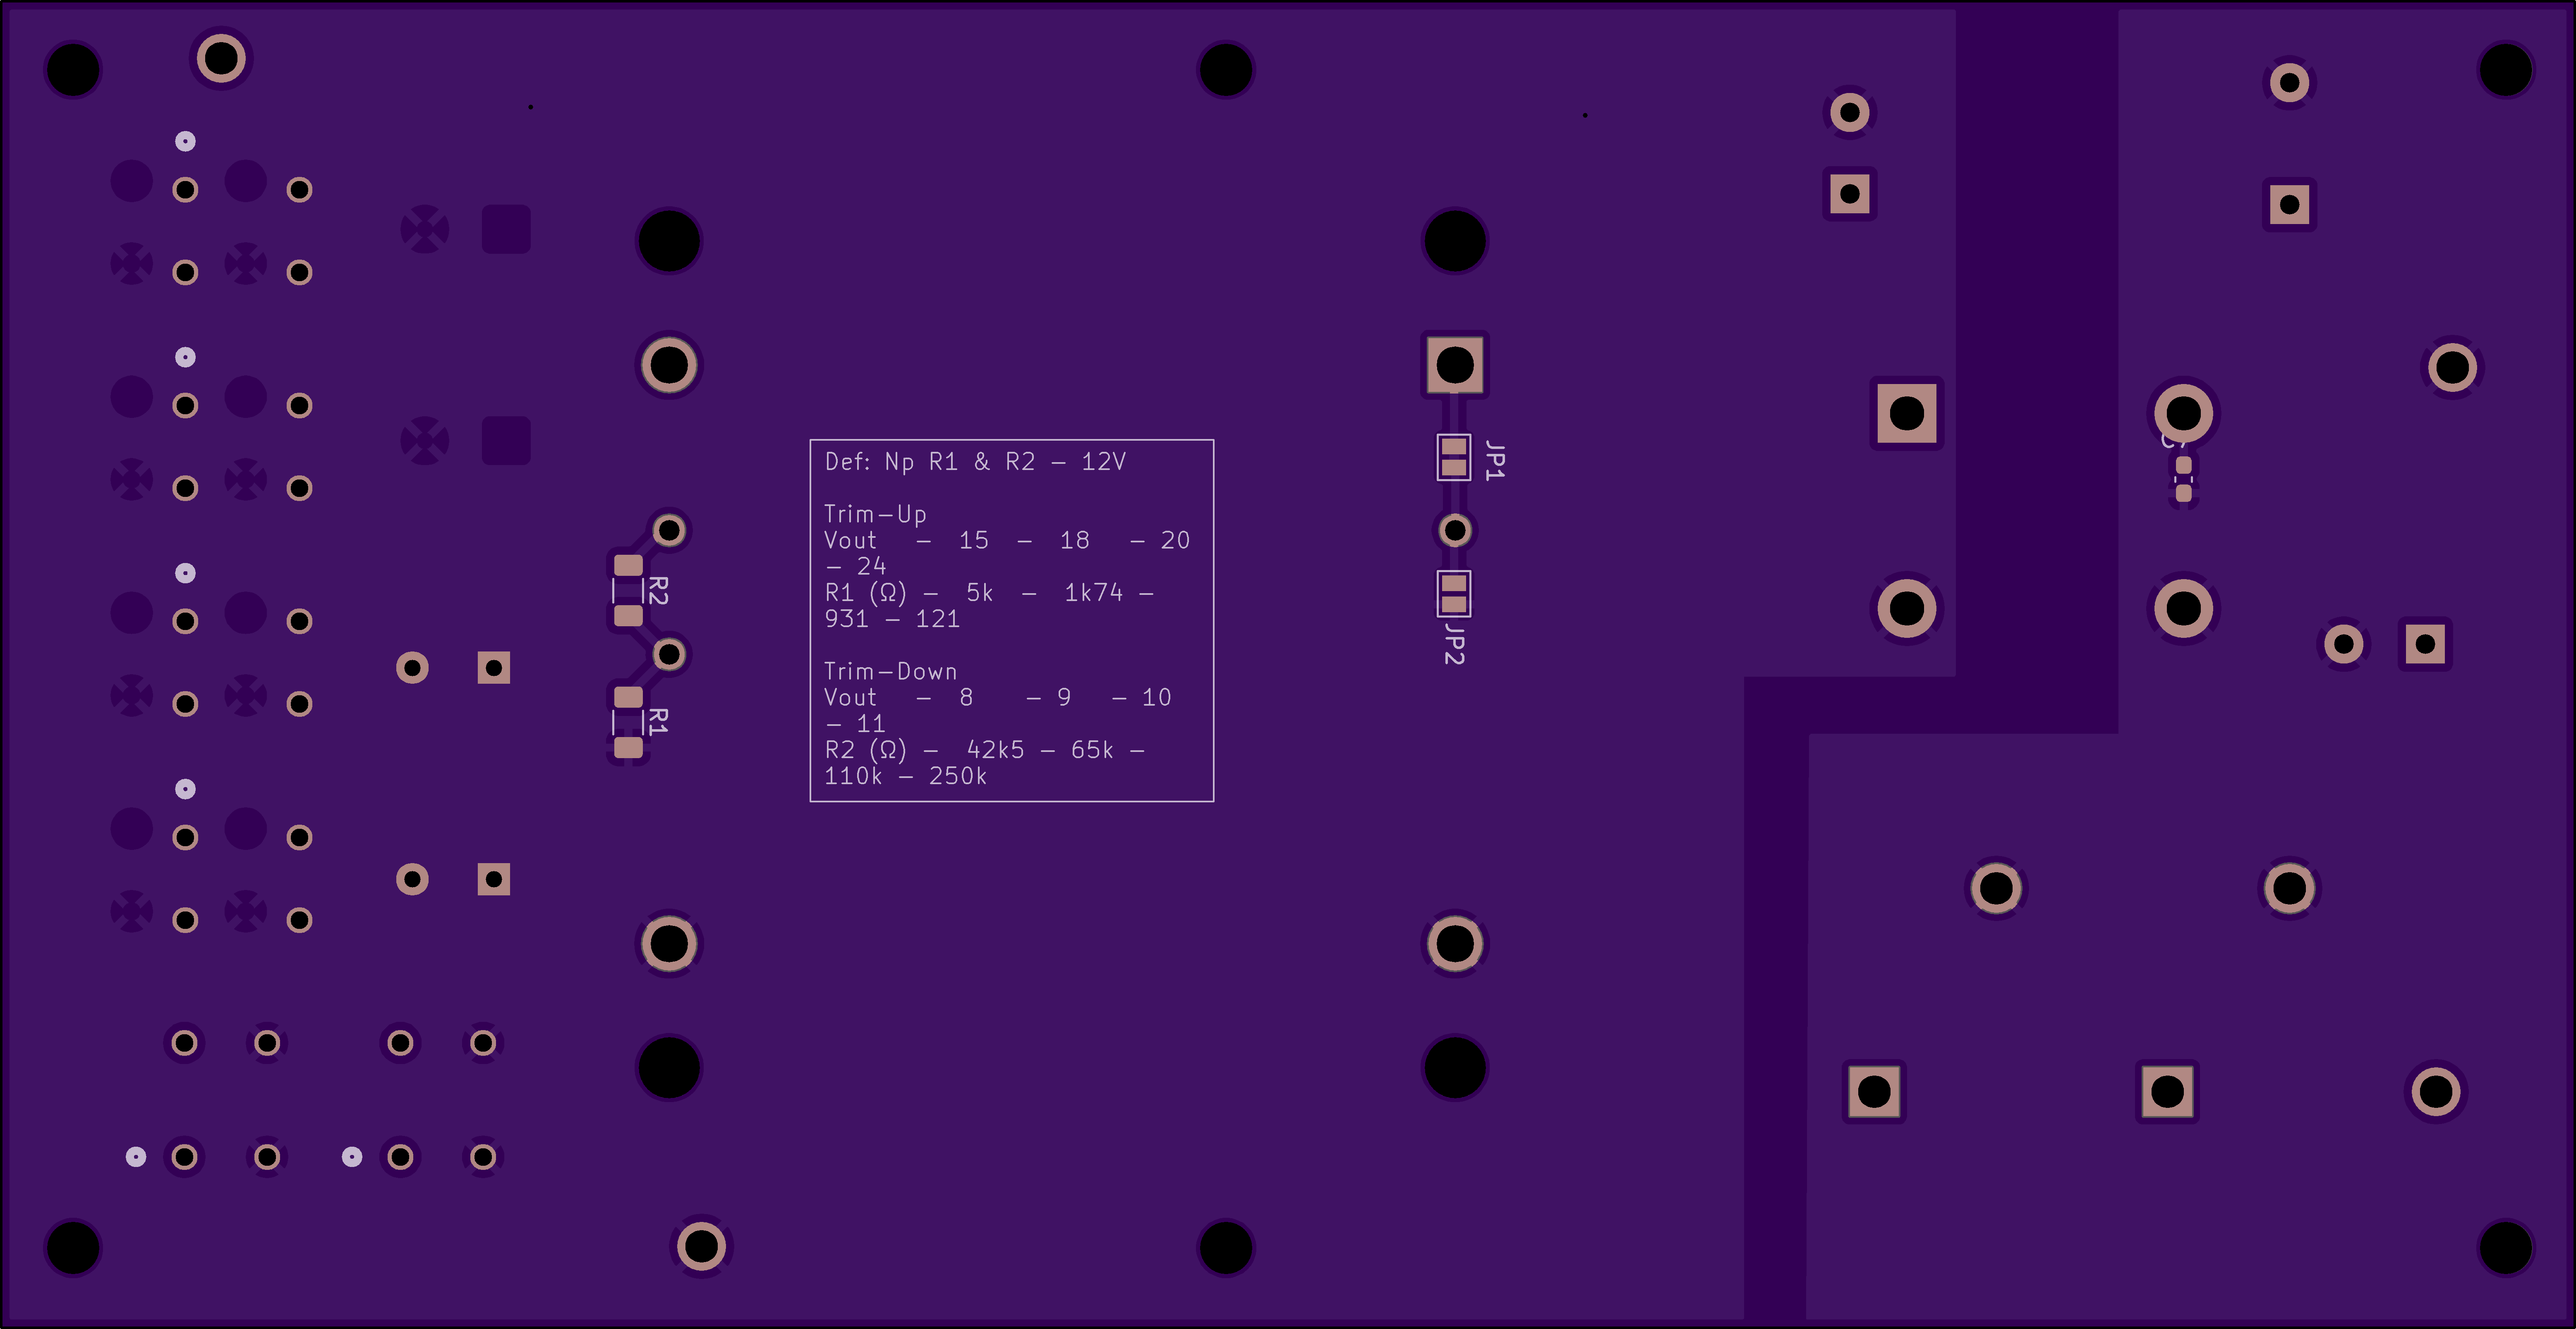Click the 'Def: Np R1 & R2 – 12V' text
2576x1329 pixels.
975,462
